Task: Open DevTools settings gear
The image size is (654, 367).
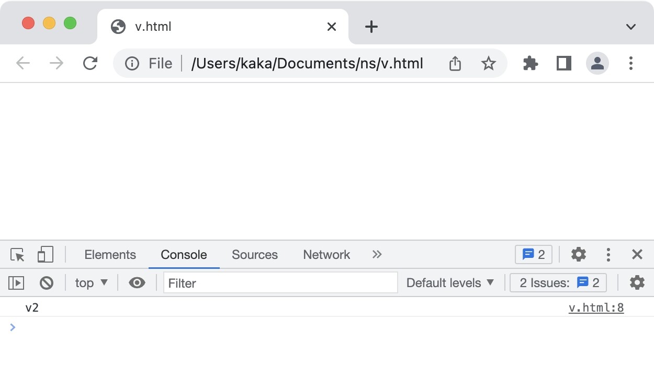Action: [x=578, y=255]
